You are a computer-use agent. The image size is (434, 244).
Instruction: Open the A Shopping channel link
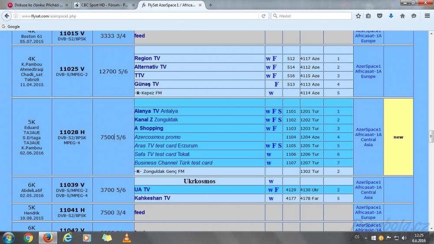tap(148, 128)
